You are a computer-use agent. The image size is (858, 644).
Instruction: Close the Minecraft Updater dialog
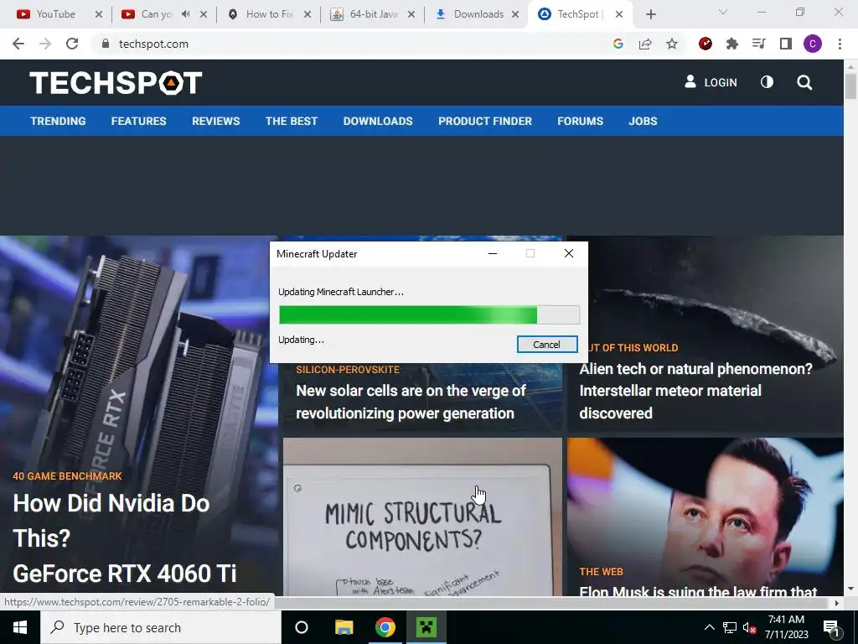[569, 253]
